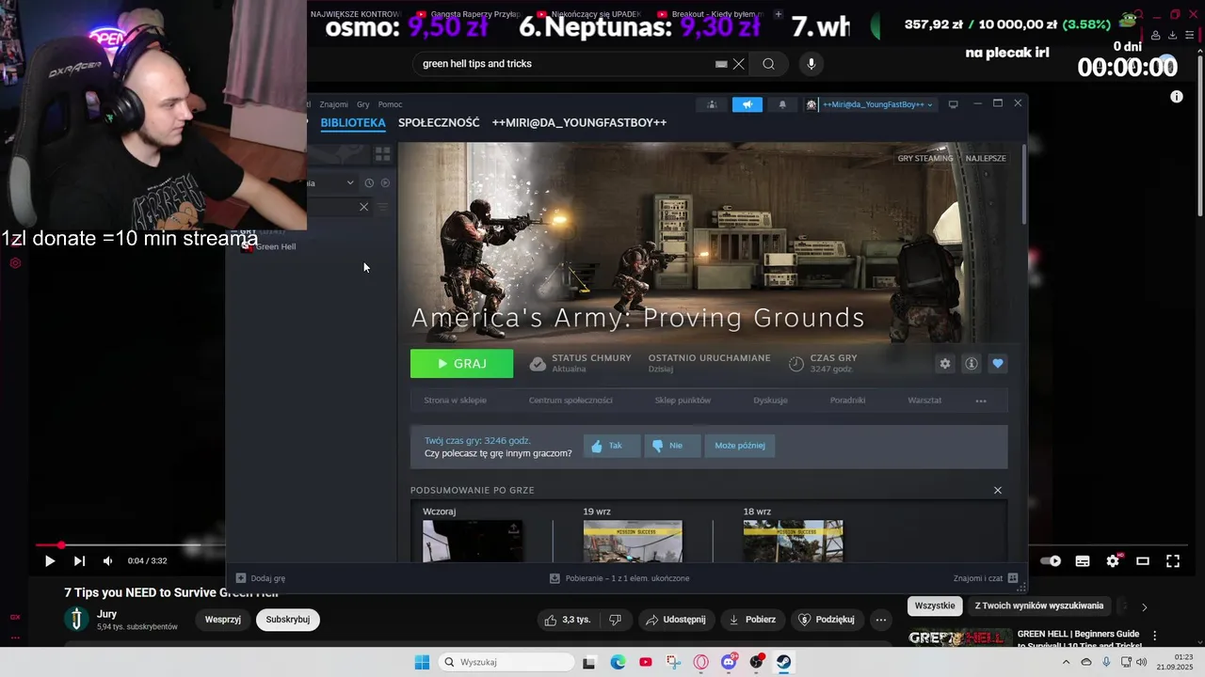Mute the YouTube video volume
This screenshot has height=677, width=1205.
(x=107, y=561)
